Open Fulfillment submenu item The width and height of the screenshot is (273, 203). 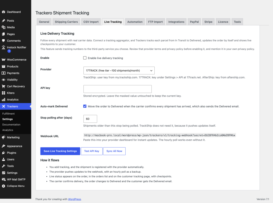(8, 113)
